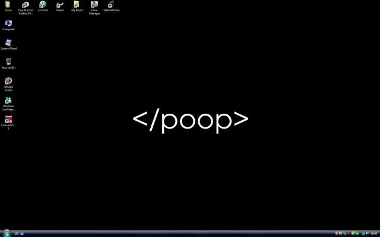The width and height of the screenshot is (380, 237).
Task: Click Show Desktop in Quick Launch
Action: (16, 233)
